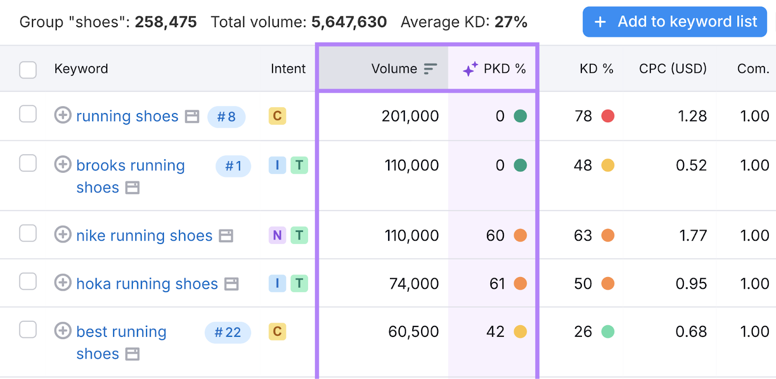
Task: Click the PKD value 61
Action: coord(497,283)
